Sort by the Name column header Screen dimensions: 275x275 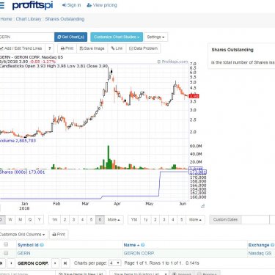click(130, 245)
